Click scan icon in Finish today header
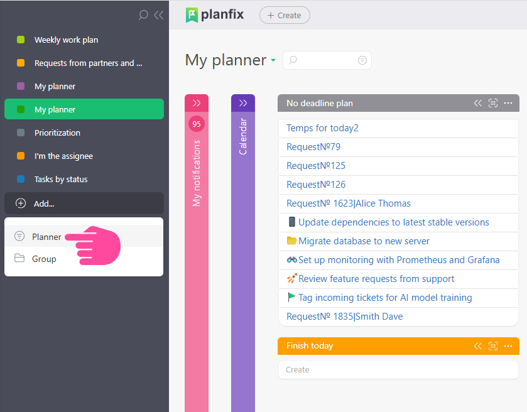Viewport: 527px width, 412px height. (x=493, y=346)
